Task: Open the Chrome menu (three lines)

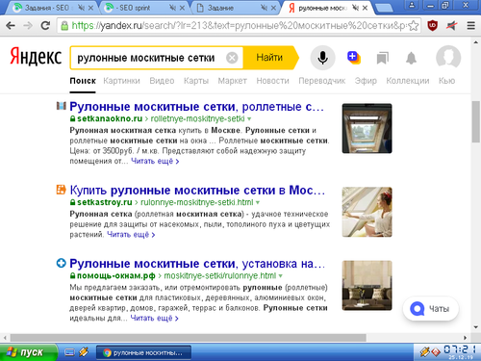Action: click(470, 26)
